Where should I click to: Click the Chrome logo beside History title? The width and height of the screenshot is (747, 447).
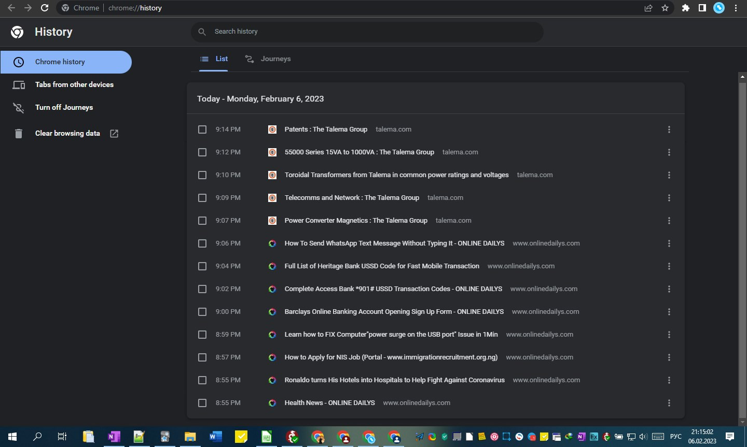click(x=17, y=32)
